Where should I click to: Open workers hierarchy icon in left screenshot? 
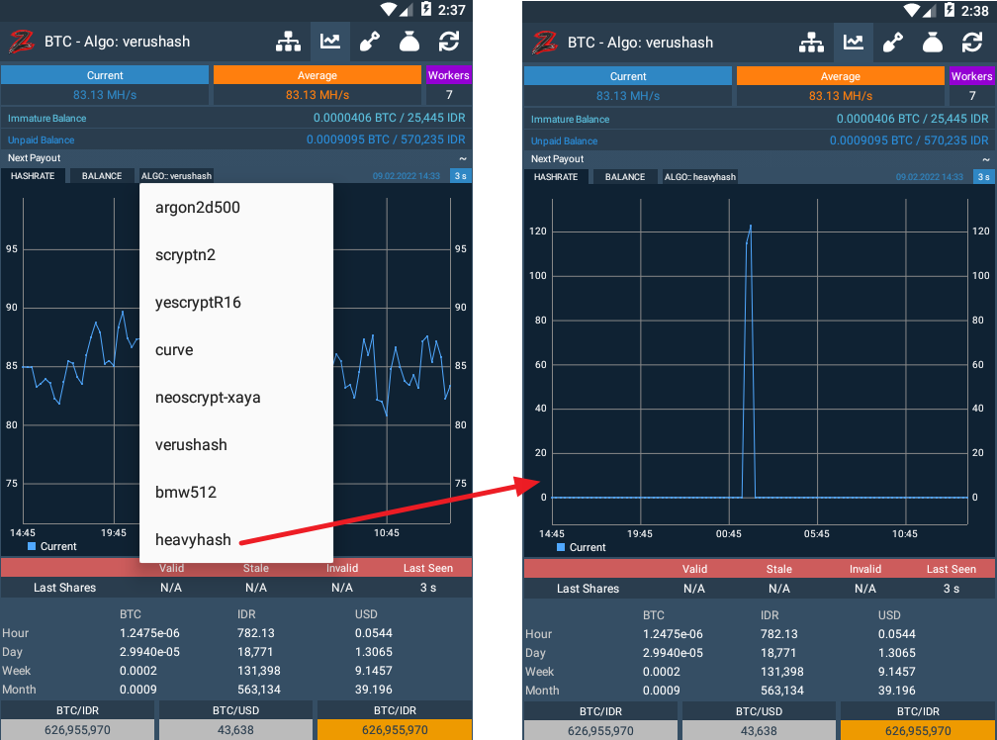point(288,42)
